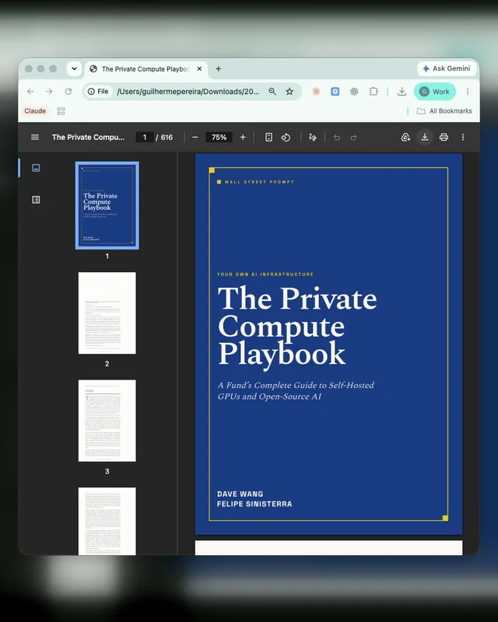Save the PDF to Google Drive
The image size is (498, 622).
click(405, 138)
